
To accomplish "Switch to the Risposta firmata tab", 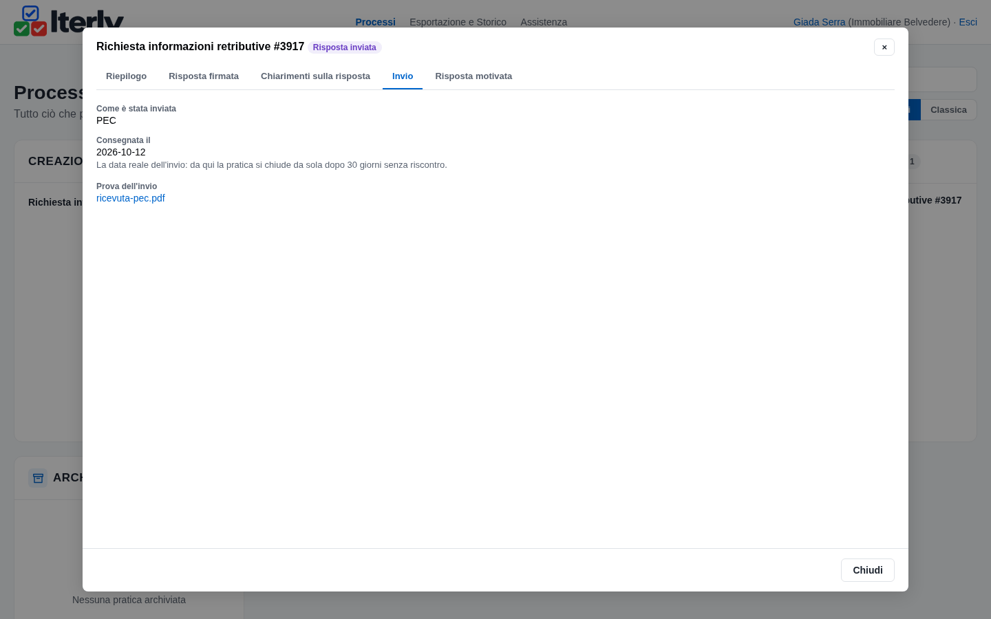I will click(204, 76).
